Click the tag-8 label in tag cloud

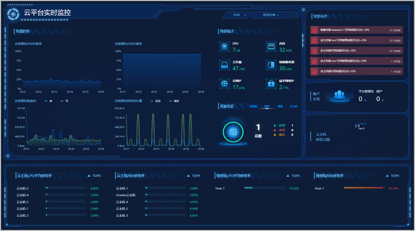click(x=361, y=128)
